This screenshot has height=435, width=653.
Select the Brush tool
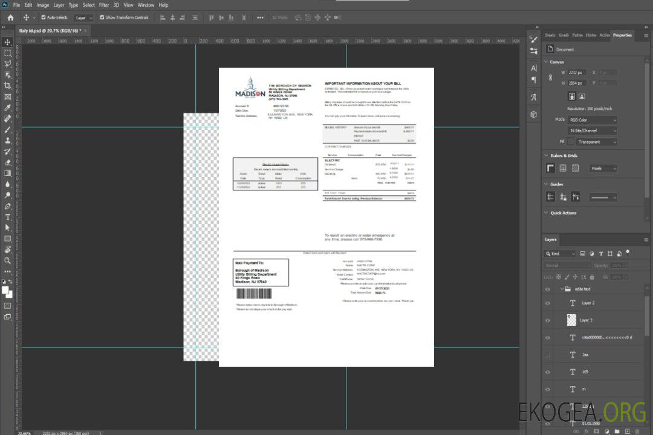[x=7, y=129]
